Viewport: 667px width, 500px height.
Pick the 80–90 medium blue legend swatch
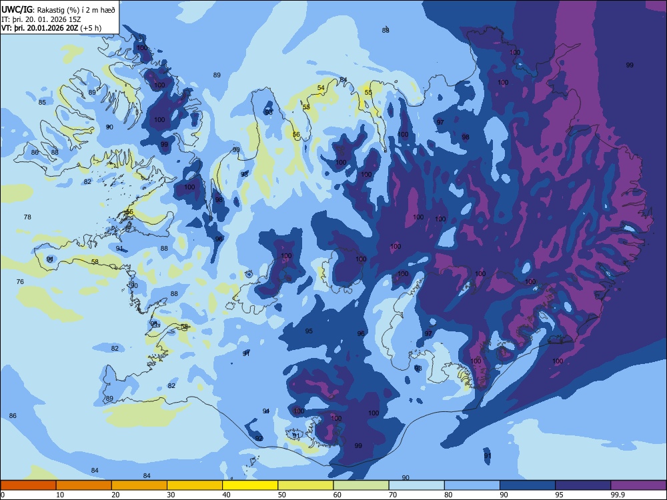click(x=472, y=485)
